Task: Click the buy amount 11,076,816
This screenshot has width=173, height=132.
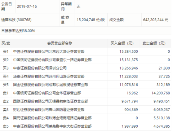Action: [x=129, y=85]
